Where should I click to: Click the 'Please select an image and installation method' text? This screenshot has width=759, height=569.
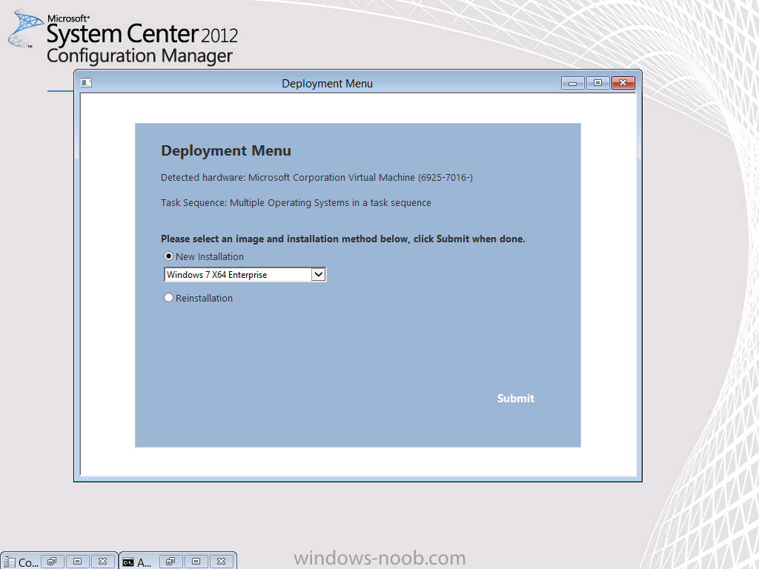click(x=342, y=239)
